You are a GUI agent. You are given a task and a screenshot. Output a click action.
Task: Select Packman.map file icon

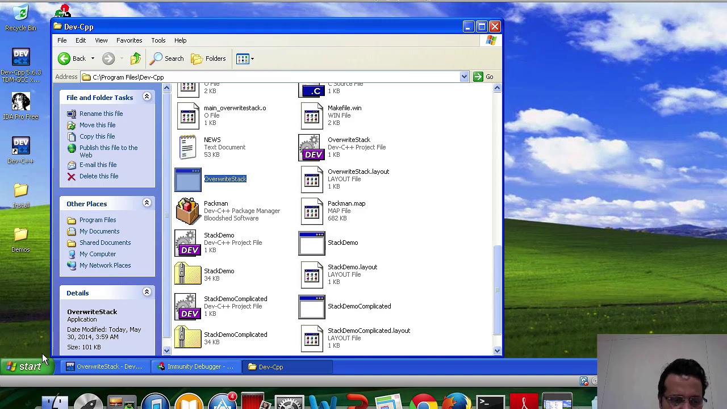click(x=312, y=211)
